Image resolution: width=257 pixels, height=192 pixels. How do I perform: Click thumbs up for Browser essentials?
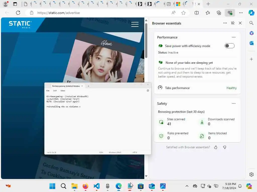[216, 147]
